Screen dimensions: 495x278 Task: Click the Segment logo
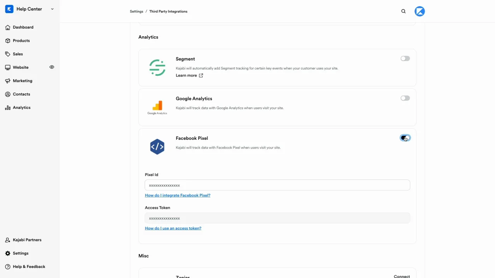[x=157, y=68]
